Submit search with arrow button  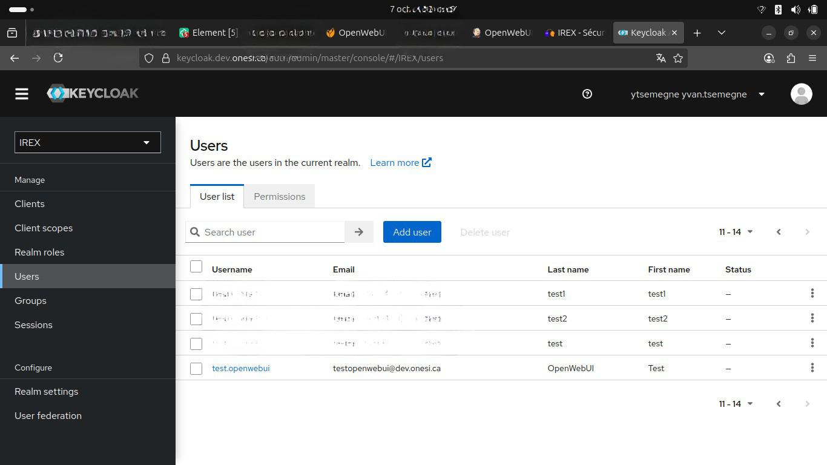coord(359,232)
